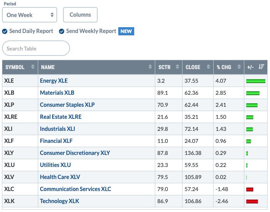This screenshot has height=212, width=270.
Task: Open the Energy XLE link
Action: [x=54, y=81]
